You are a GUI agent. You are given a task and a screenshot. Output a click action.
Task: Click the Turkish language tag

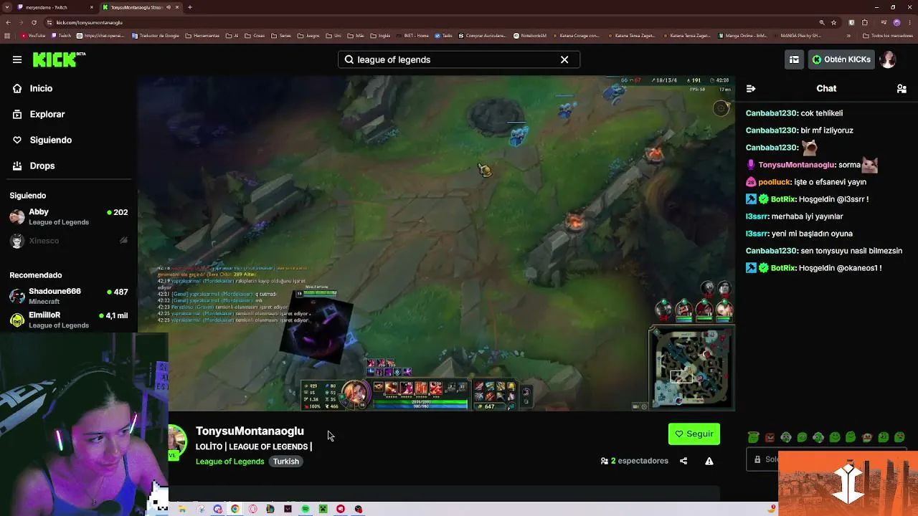285,462
